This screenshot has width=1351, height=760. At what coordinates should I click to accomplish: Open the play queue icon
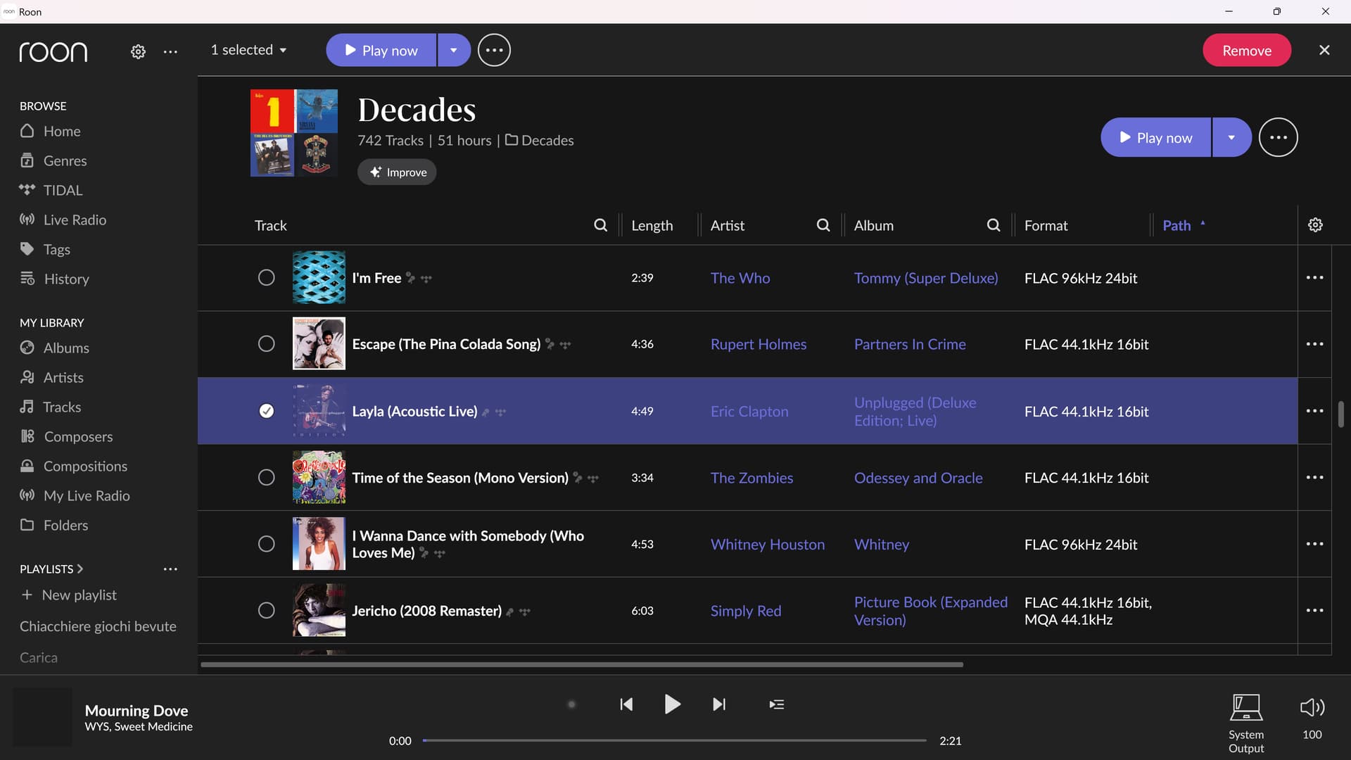(x=777, y=704)
